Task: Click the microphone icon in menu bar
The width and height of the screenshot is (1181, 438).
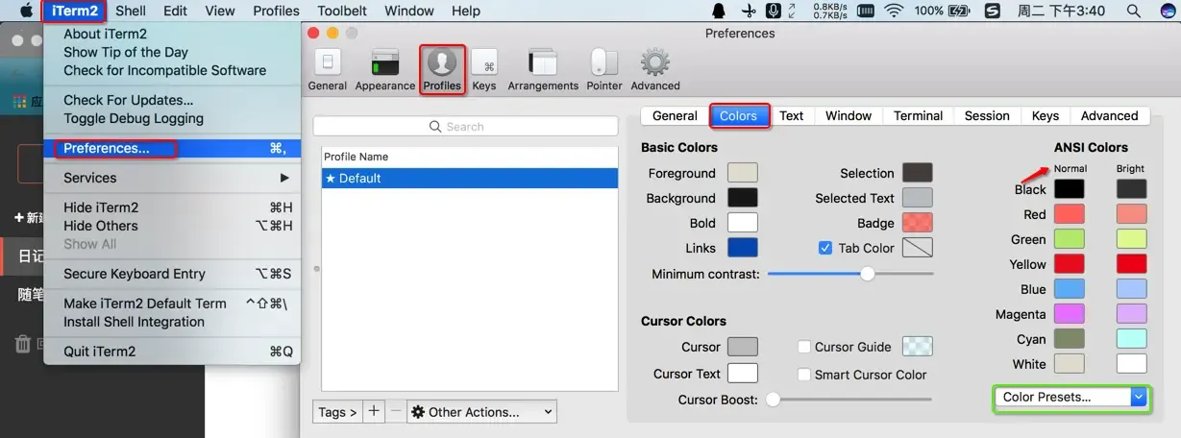Action: 774,11
